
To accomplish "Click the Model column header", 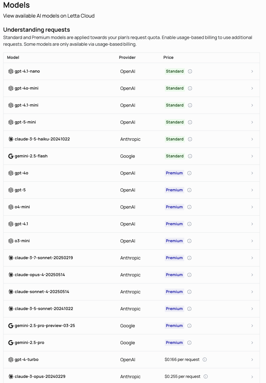I will (x=13, y=58).
